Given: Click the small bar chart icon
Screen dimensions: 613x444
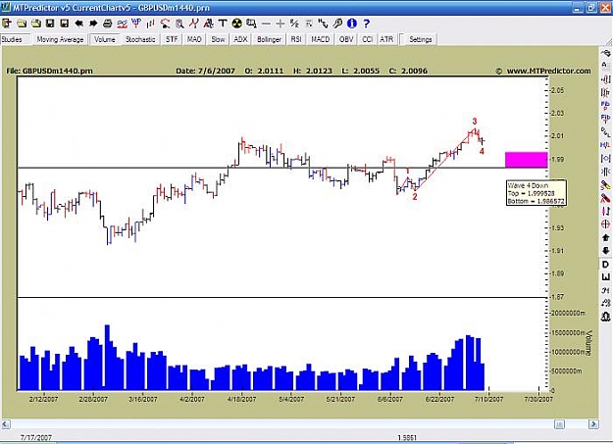Looking at the screenshot, I should [x=150, y=24].
